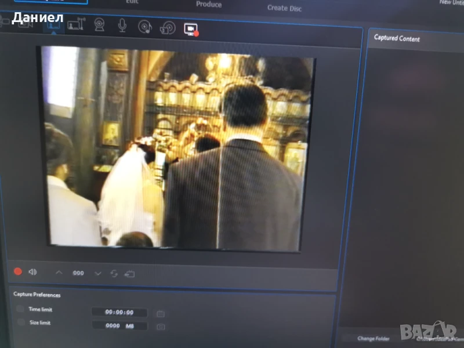Viewport: 464px width, 348px height.
Task: Click the time limit 00:00:00 field
Action: (x=119, y=312)
